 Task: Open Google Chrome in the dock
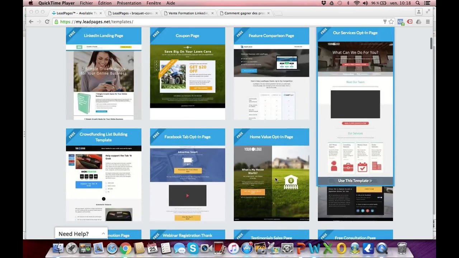pos(125,248)
